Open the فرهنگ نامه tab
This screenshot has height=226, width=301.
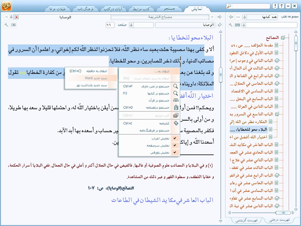[85, 9]
